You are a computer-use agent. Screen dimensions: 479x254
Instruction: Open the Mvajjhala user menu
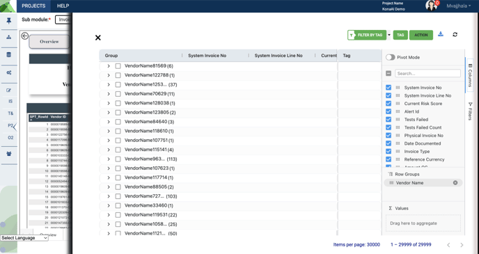pos(459,6)
